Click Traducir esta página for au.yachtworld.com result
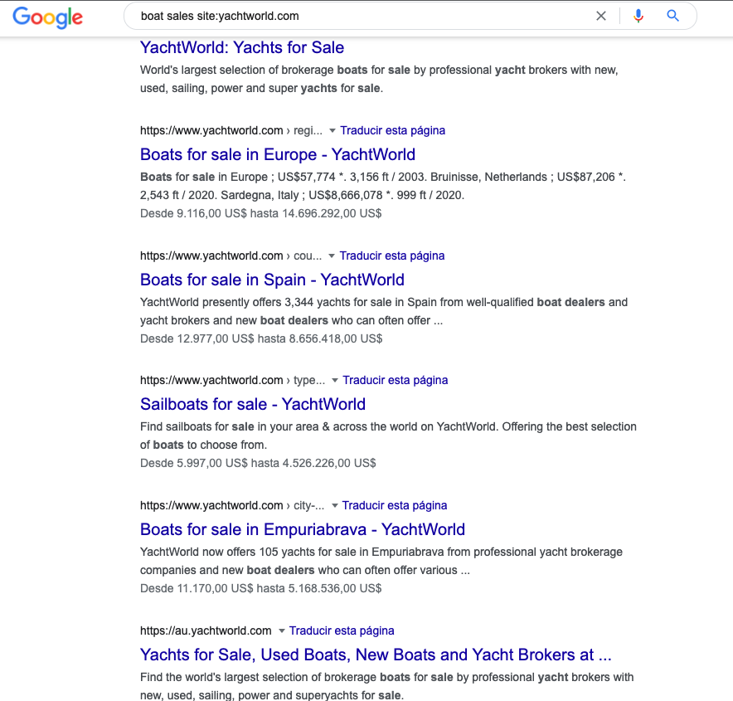This screenshot has width=733, height=701. click(342, 630)
